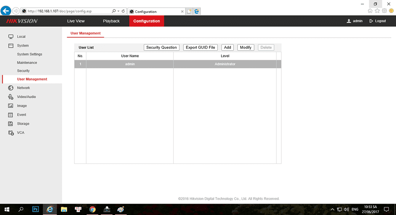Open Security in sidebar
This screenshot has width=396, height=215.
pos(23,71)
